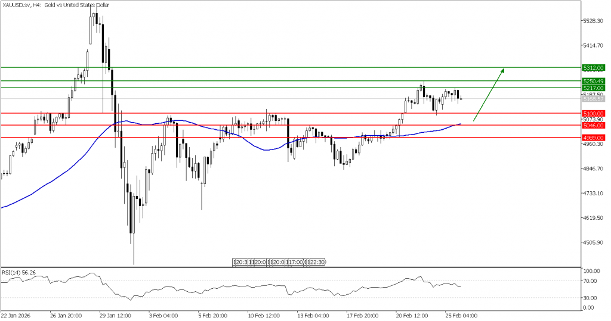This screenshot has height=321, width=611.
Task: Click the 17:00 event marker on chart
Action: tap(295, 262)
